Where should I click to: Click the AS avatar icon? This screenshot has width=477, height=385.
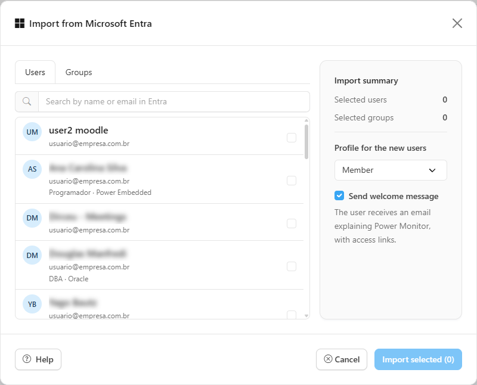(32, 169)
